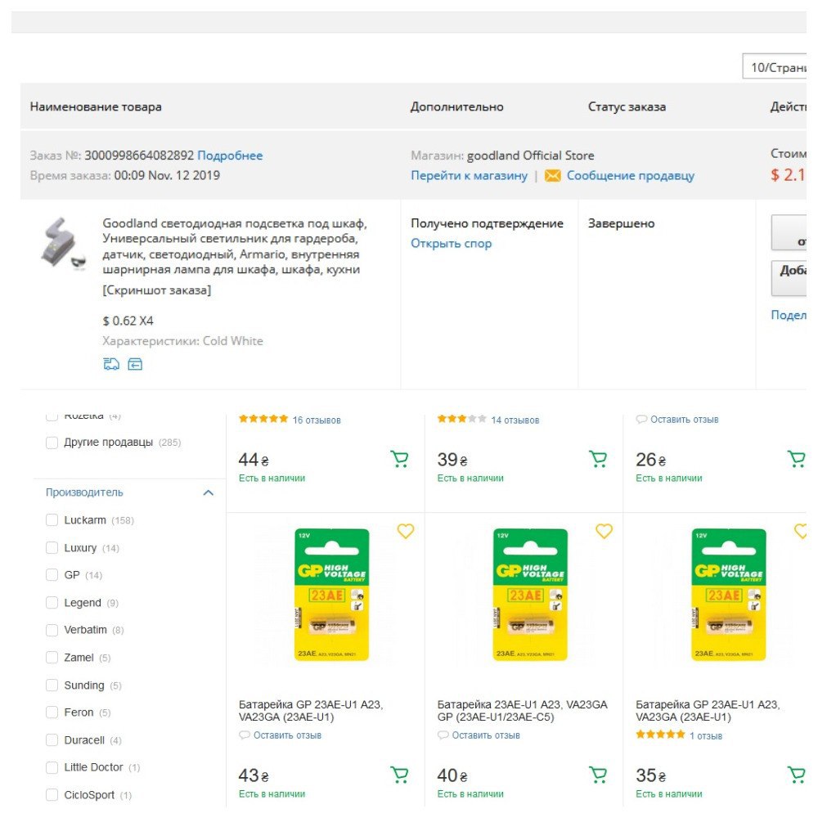The image size is (818, 818).
Task: Add first GP 23AE battery to wishlist
Action: click(x=406, y=532)
